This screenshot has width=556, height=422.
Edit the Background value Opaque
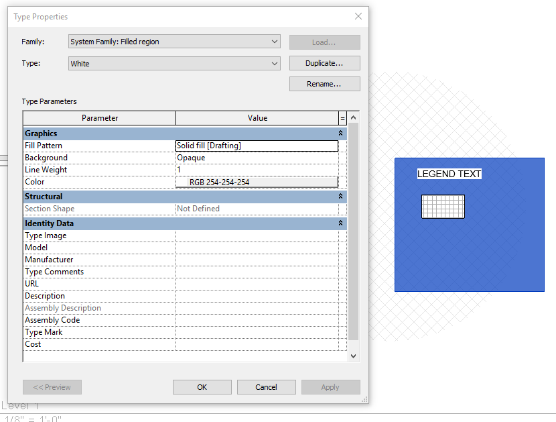(x=257, y=157)
